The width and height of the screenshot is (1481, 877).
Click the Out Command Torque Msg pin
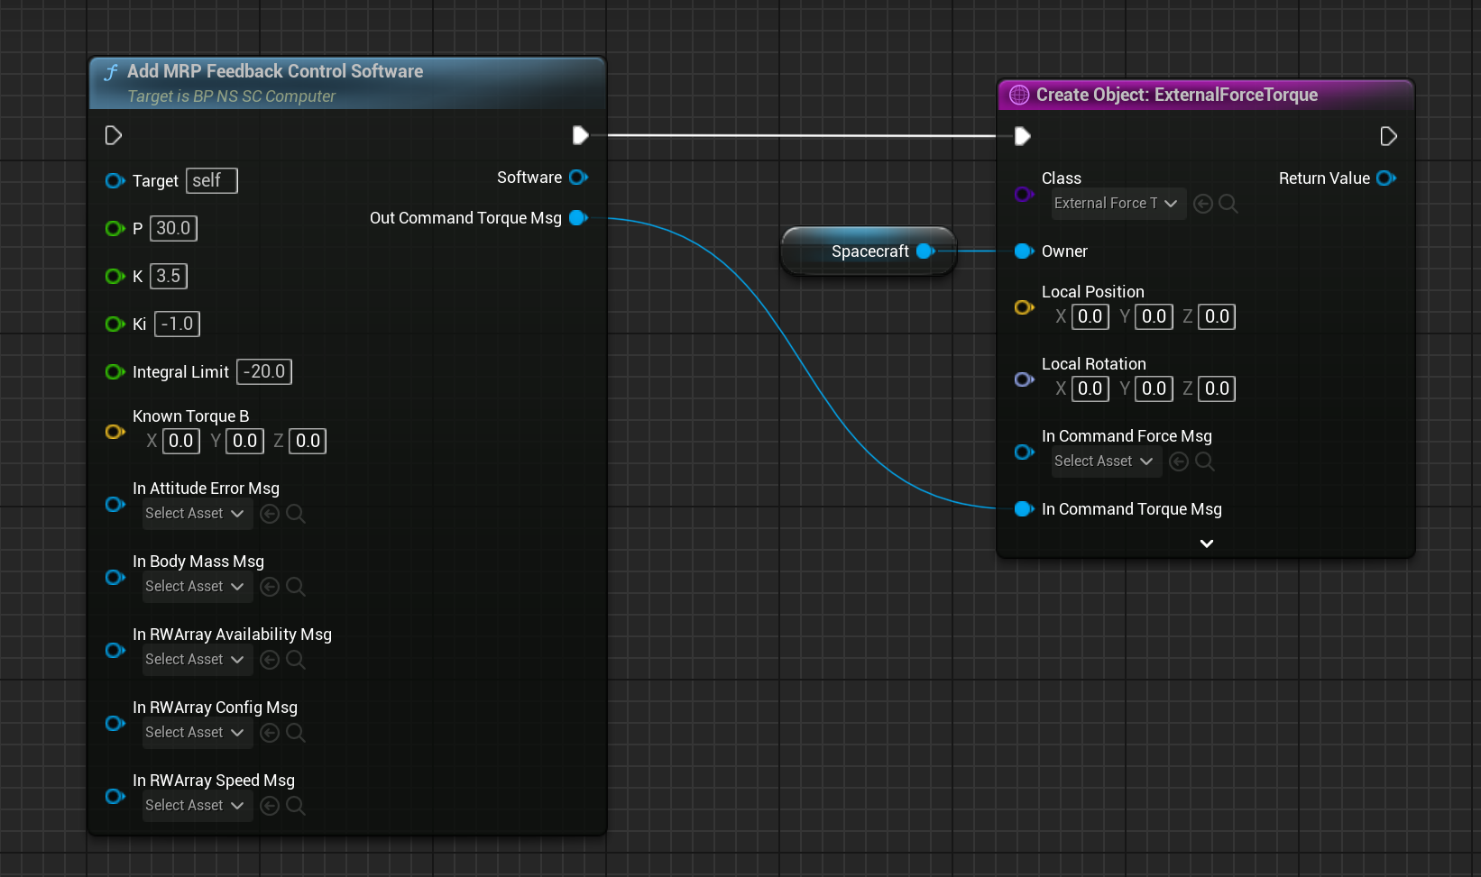[x=578, y=218]
